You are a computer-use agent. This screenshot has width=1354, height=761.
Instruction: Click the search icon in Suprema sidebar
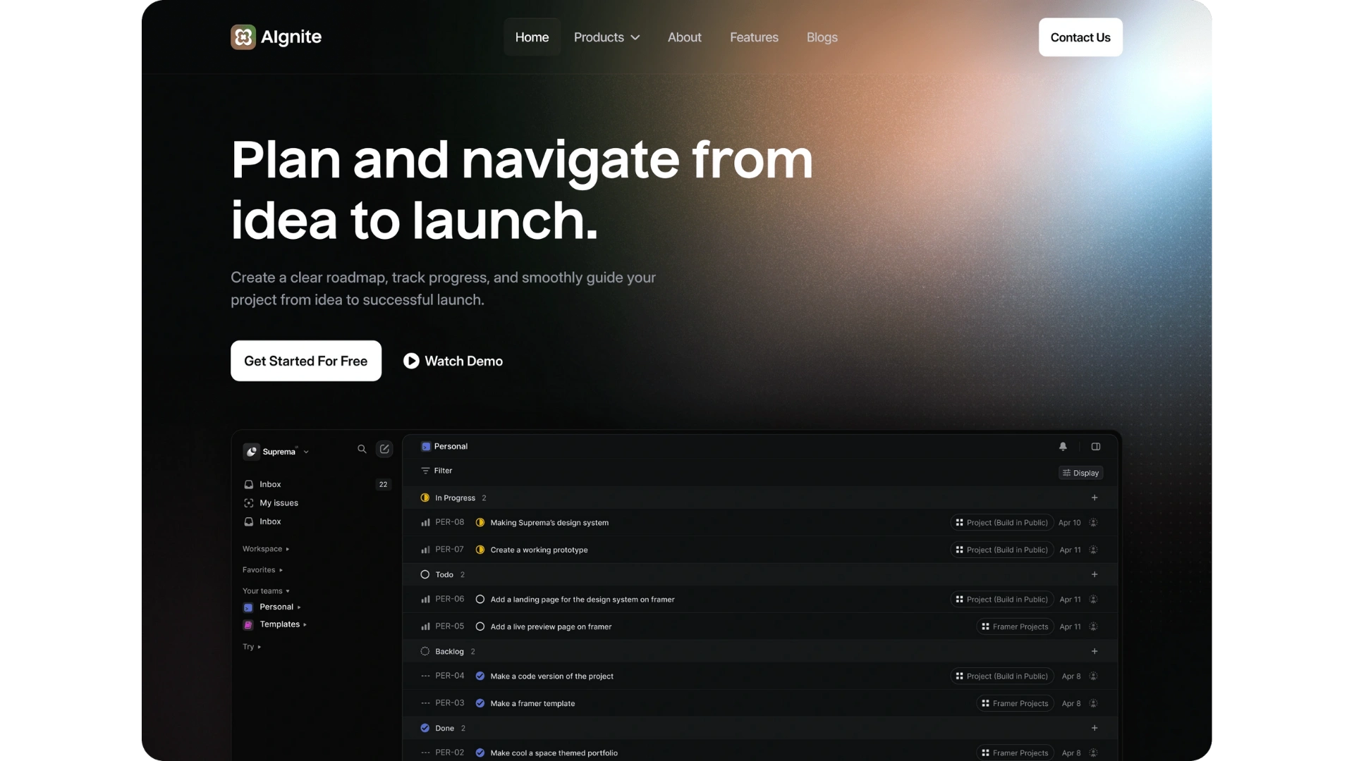point(362,449)
